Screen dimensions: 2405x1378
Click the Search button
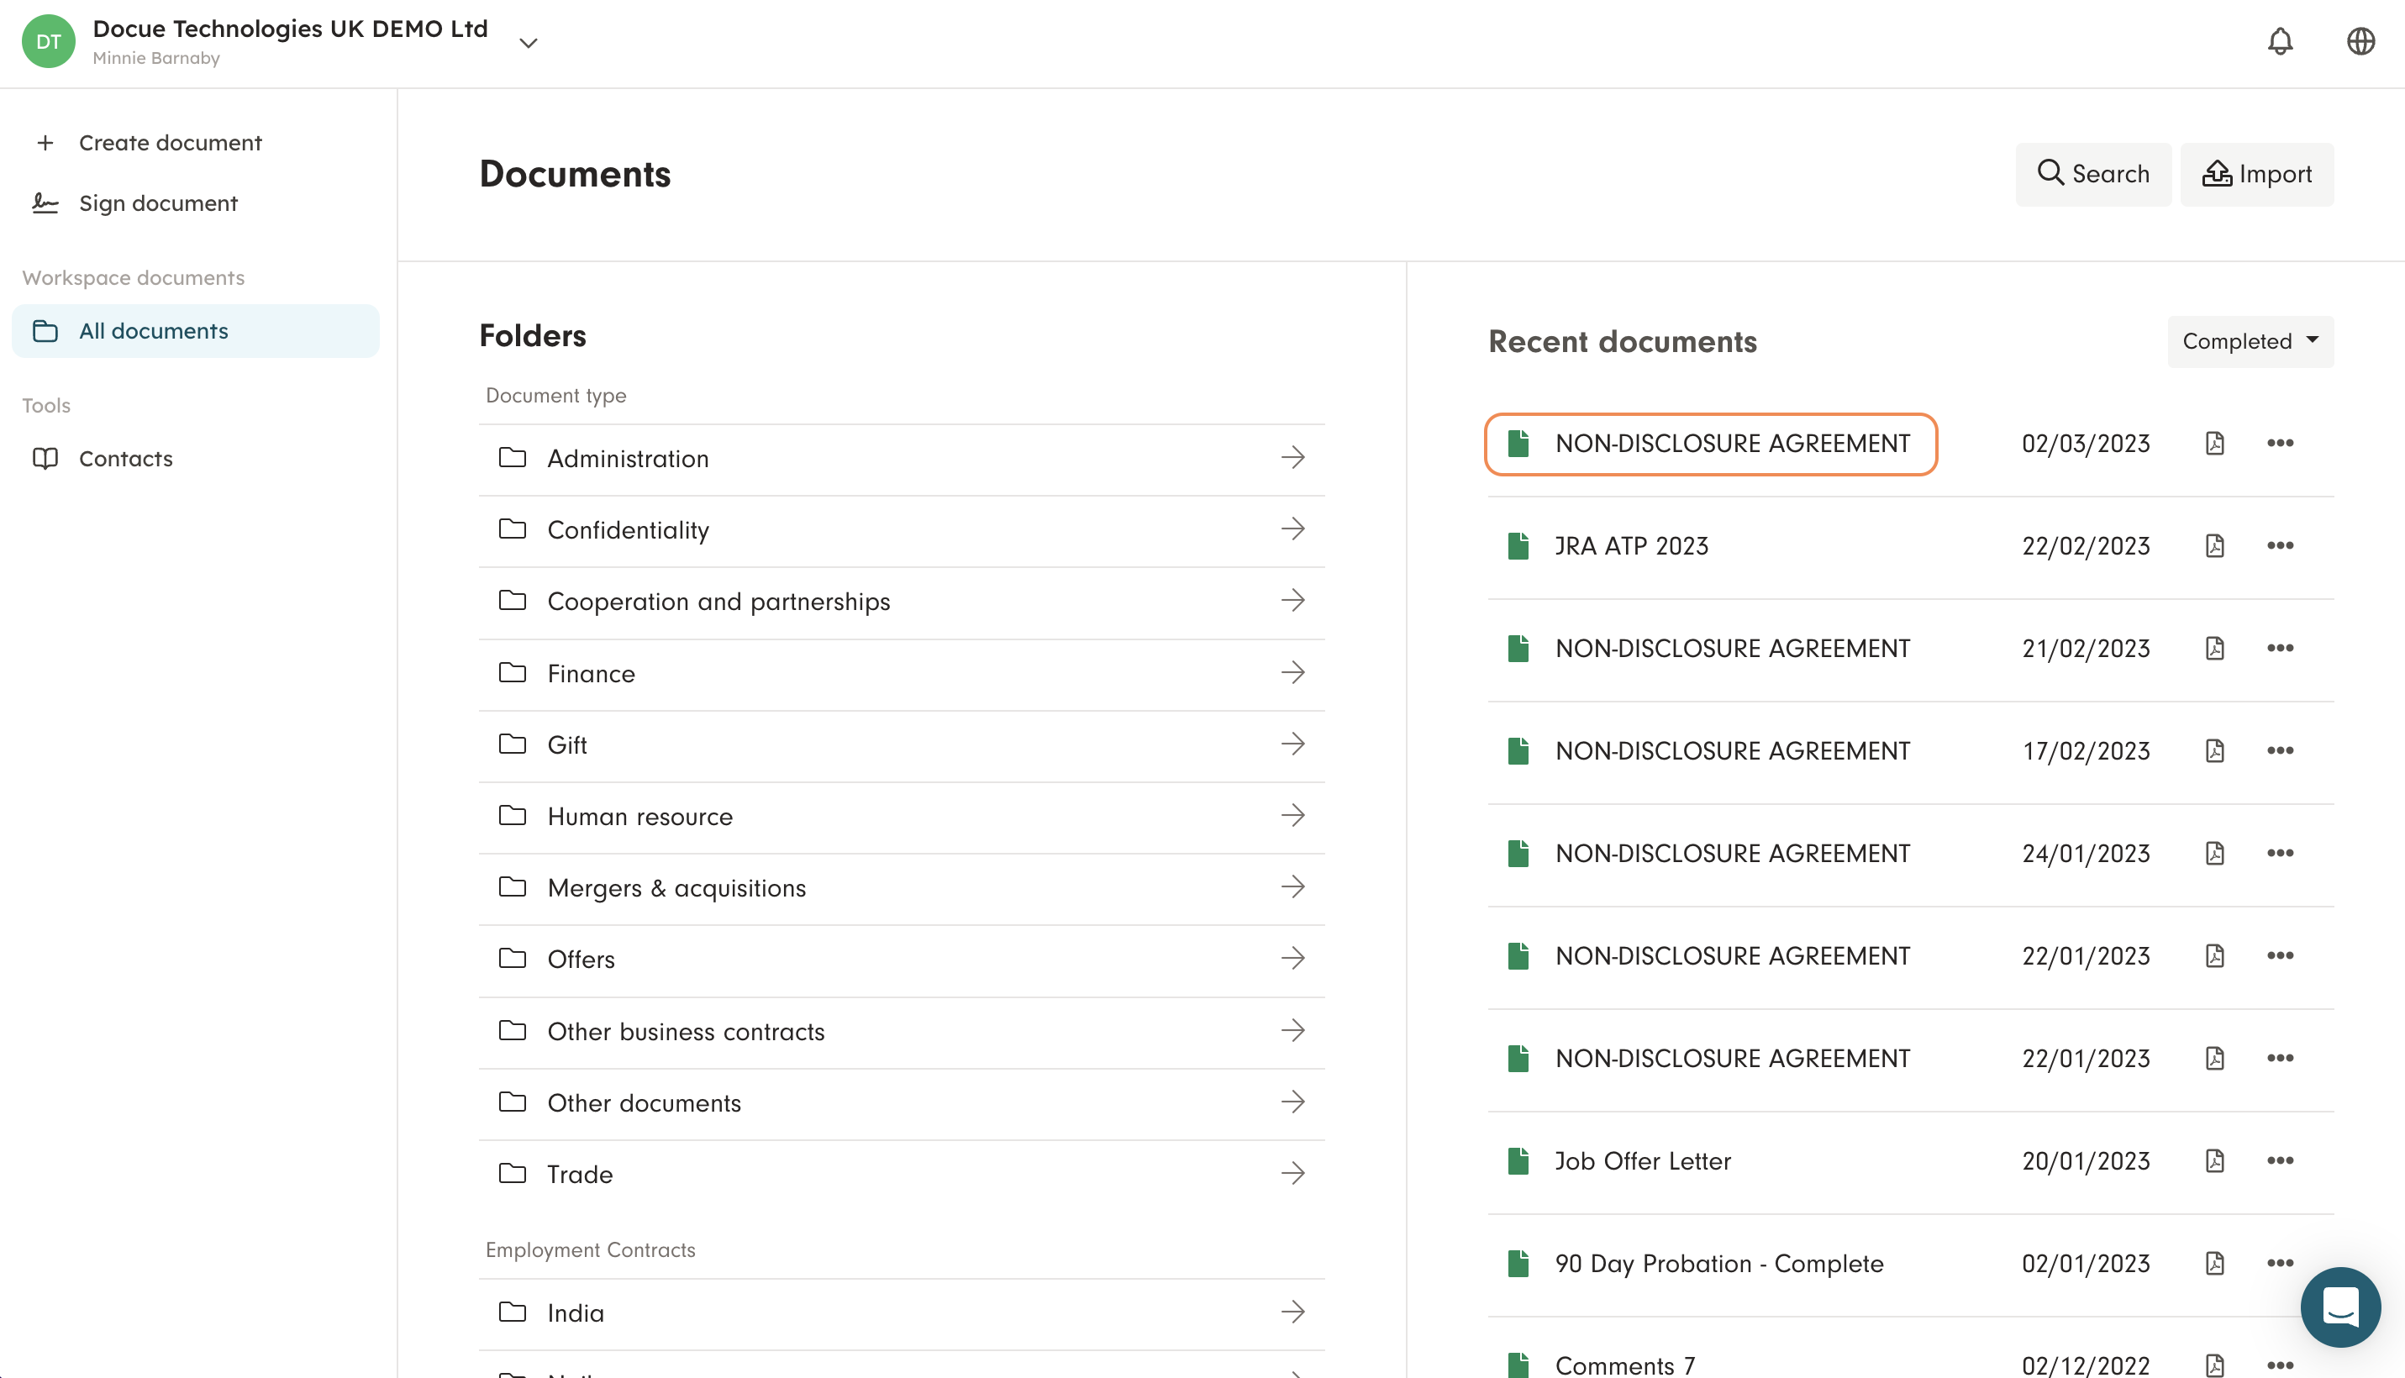coord(2092,174)
